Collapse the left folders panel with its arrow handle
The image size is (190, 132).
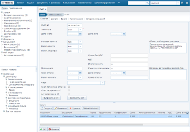coord(36,69)
